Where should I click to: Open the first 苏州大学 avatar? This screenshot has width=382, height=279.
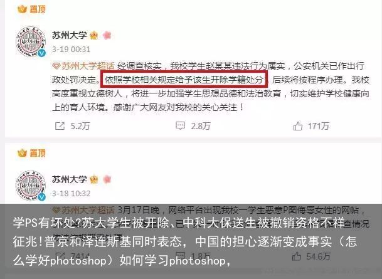pyautogui.click(x=31, y=42)
